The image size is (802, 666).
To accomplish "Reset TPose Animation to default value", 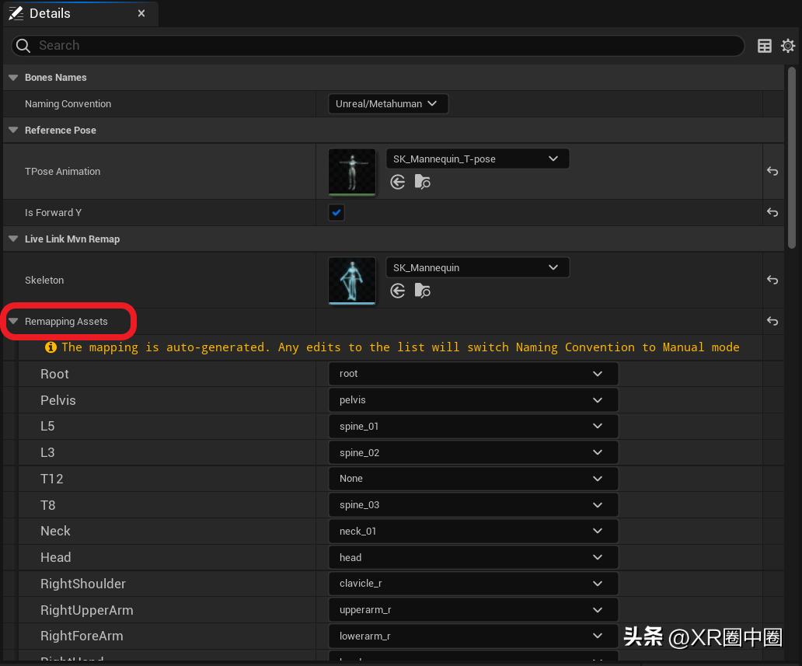I will click(772, 171).
